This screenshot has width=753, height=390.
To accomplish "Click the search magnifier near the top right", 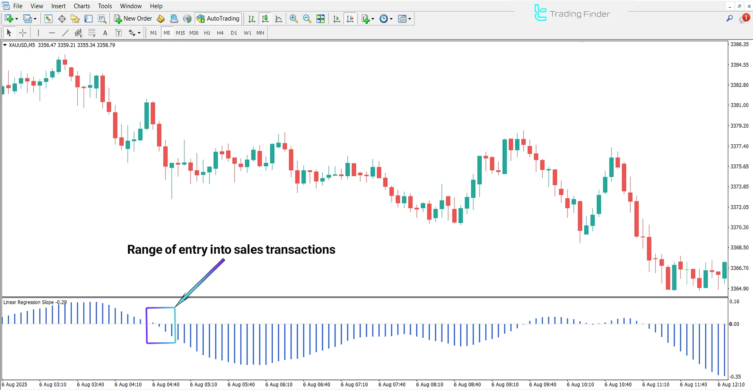I will pyautogui.click(x=729, y=18).
